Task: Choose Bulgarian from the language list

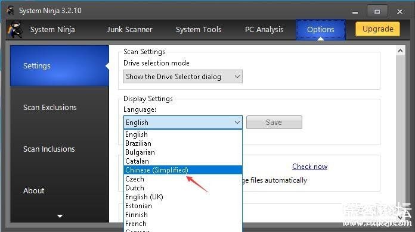Action: click(x=183, y=152)
